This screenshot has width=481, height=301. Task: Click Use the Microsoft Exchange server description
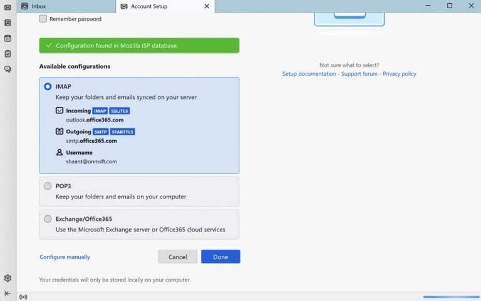140,229
